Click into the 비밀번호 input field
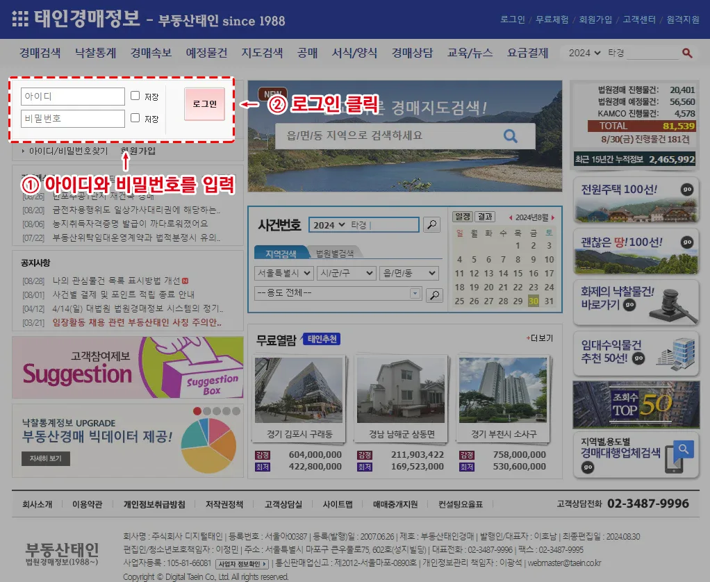The image size is (710, 582). click(72, 119)
